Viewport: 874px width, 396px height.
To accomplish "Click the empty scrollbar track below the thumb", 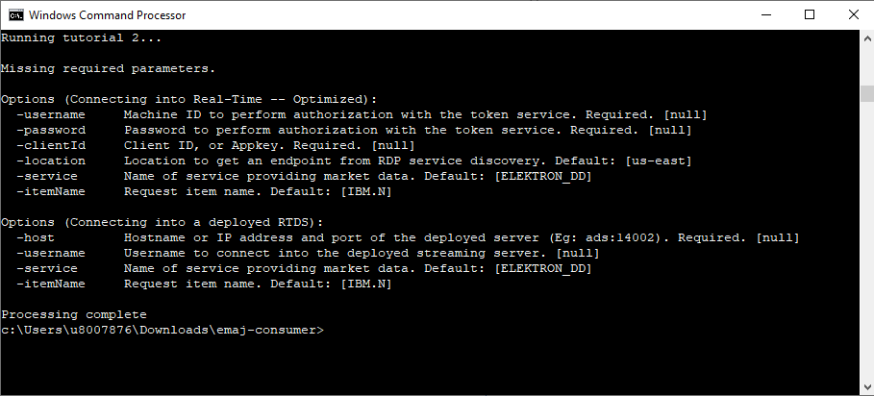I will [867, 239].
